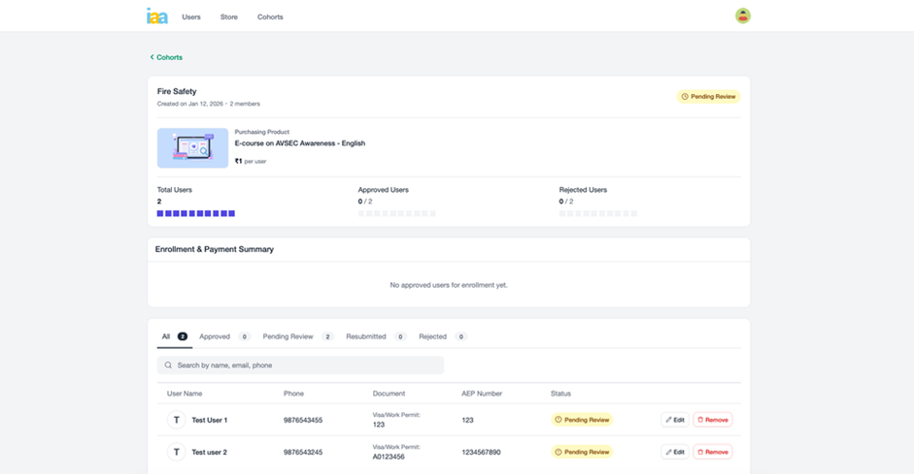Click the IAA logo in header

click(156, 16)
